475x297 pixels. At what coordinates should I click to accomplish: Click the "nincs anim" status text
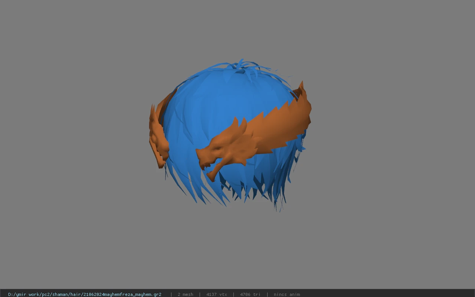click(x=287, y=294)
